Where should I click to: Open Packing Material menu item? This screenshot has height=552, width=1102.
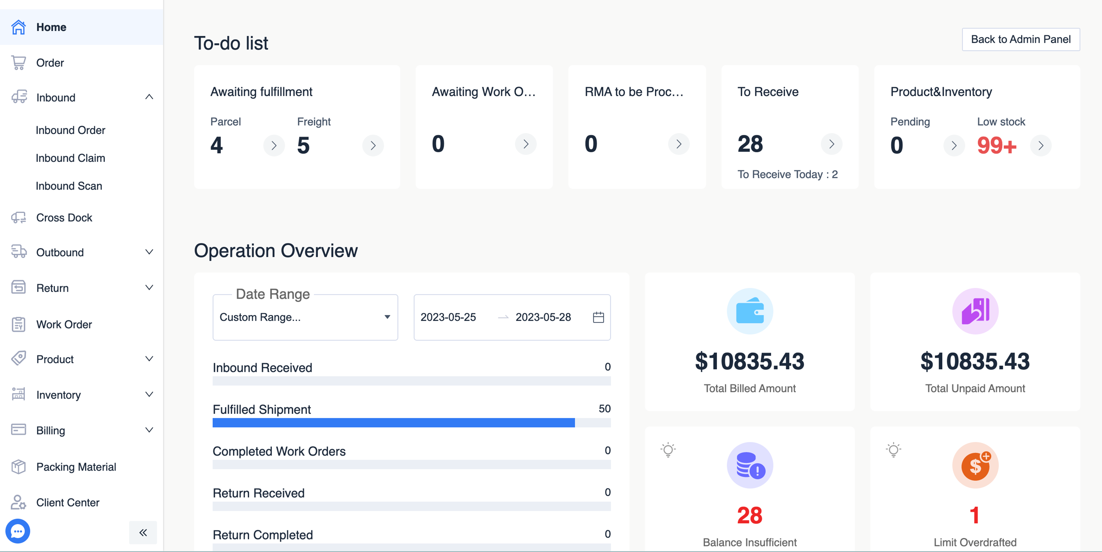pos(82,467)
